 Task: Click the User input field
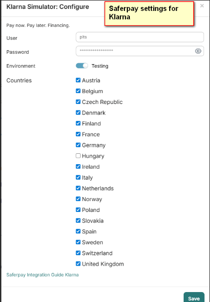pos(140,37)
